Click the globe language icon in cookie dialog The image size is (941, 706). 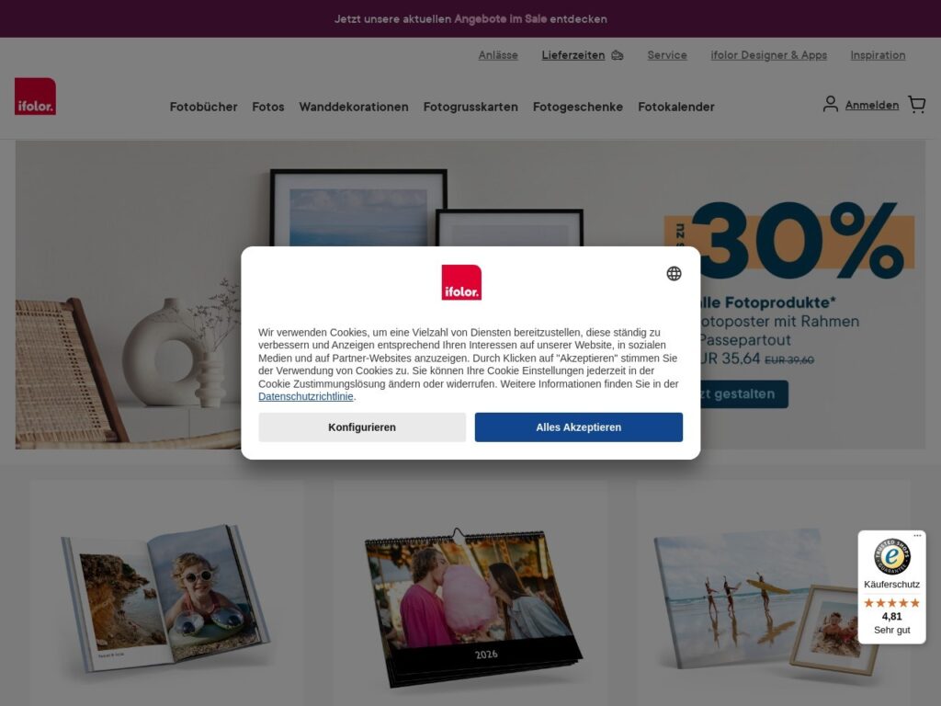[x=674, y=274]
